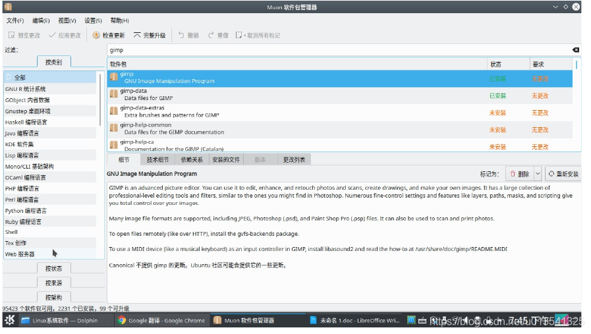Click the Apply Changes checkmark icon

click(52, 36)
